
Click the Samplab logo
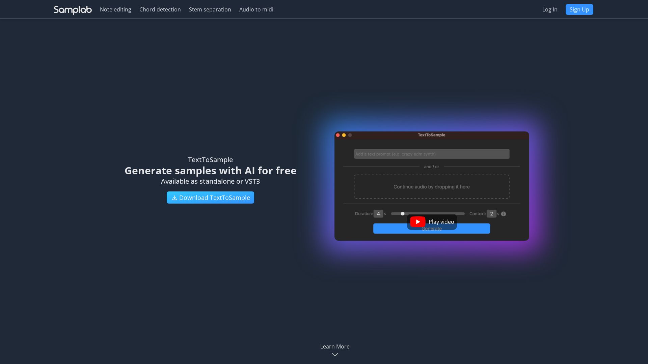73,10
